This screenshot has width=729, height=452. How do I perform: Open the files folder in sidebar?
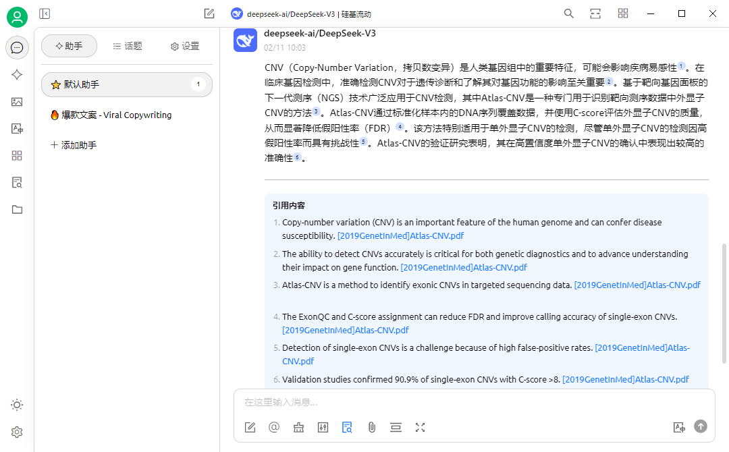tap(17, 210)
